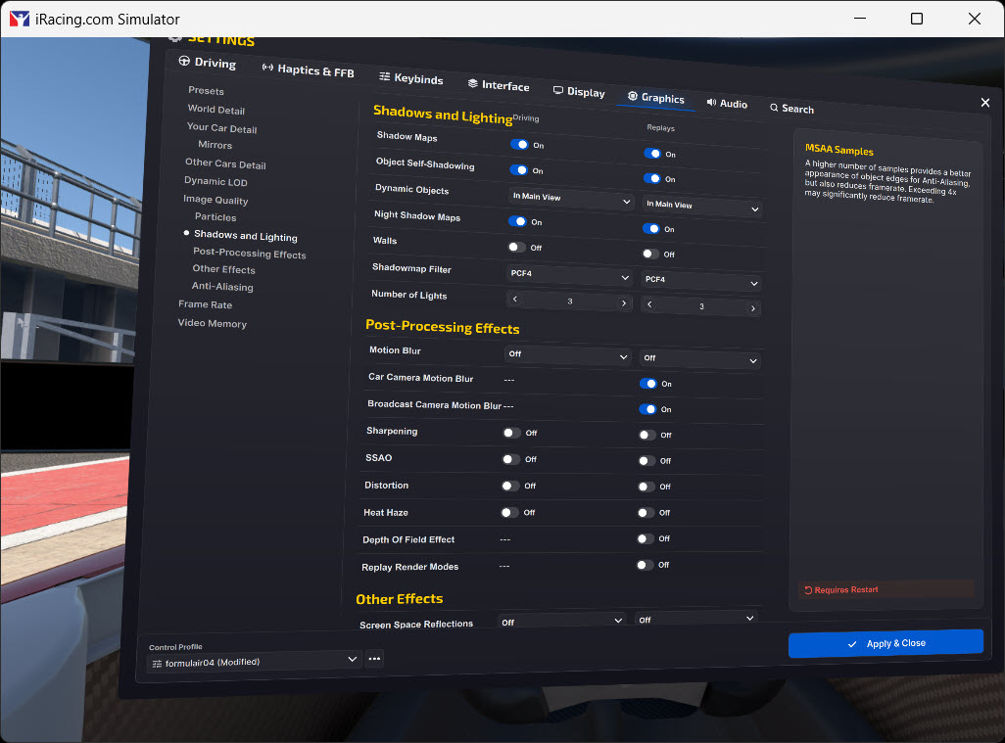This screenshot has height=743, width=1005.
Task: Click the Graphics chip icon
Action: click(633, 96)
